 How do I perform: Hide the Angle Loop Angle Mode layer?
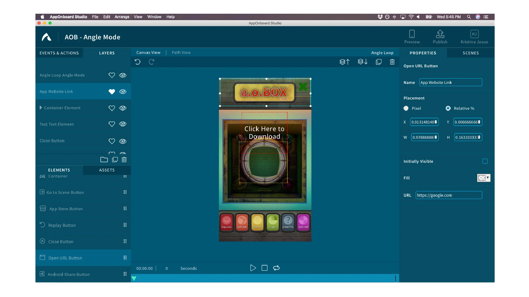123,75
